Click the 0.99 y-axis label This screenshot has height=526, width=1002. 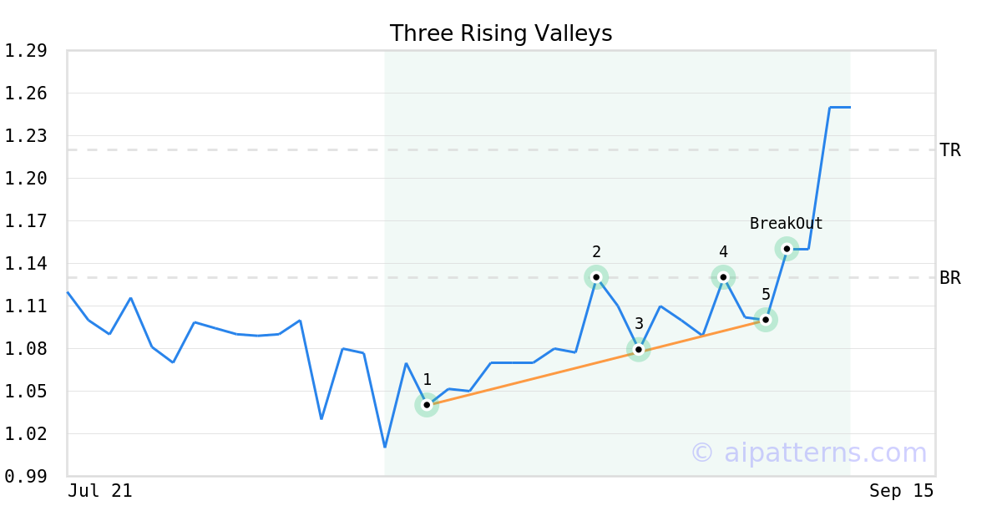25,477
